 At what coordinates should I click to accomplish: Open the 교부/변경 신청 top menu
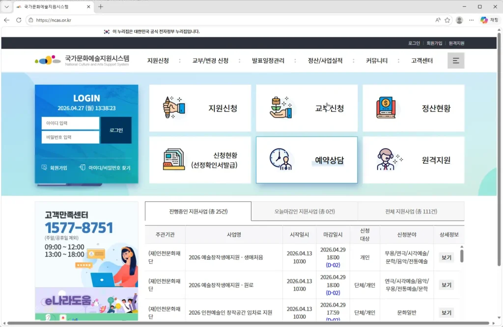pos(210,60)
